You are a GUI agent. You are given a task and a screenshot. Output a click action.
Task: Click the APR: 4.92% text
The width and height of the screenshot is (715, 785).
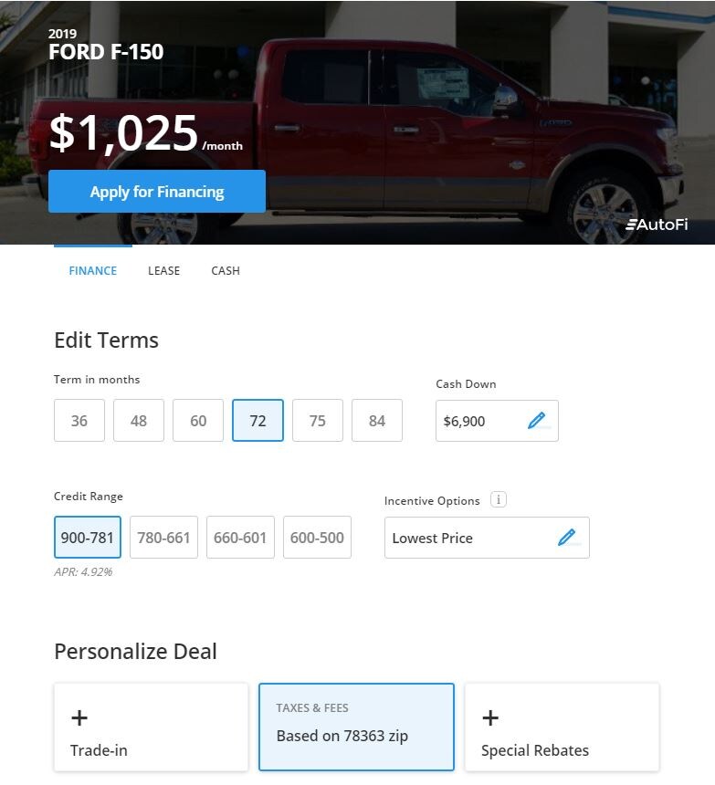pos(83,571)
